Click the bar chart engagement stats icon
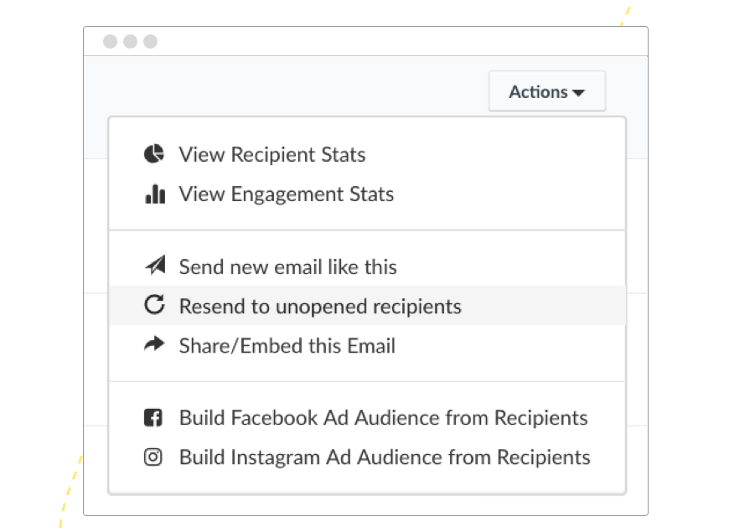Screen dimensions: 729x532 click(155, 194)
